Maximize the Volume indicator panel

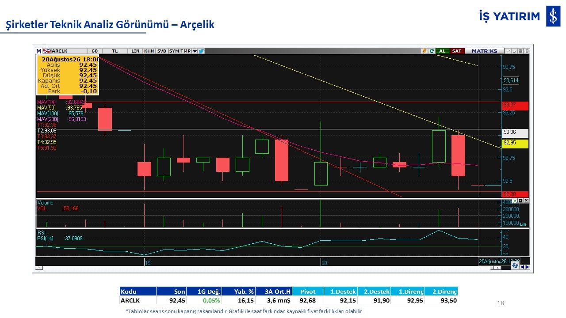[520, 201]
